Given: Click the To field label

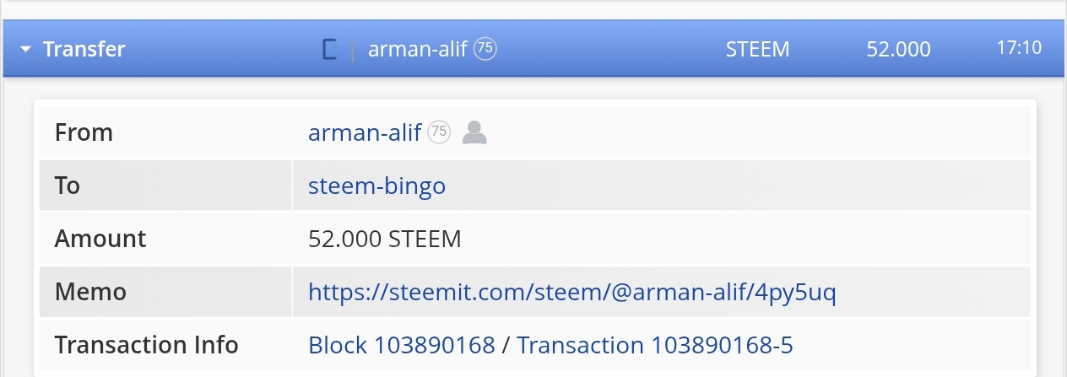Looking at the screenshot, I should tap(68, 186).
